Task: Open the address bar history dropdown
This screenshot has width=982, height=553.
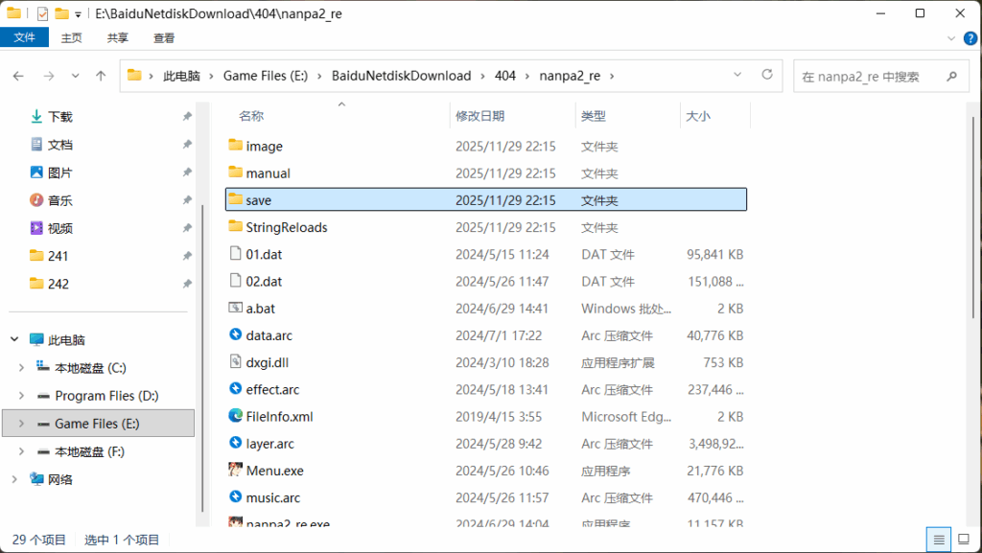Action: click(x=737, y=75)
